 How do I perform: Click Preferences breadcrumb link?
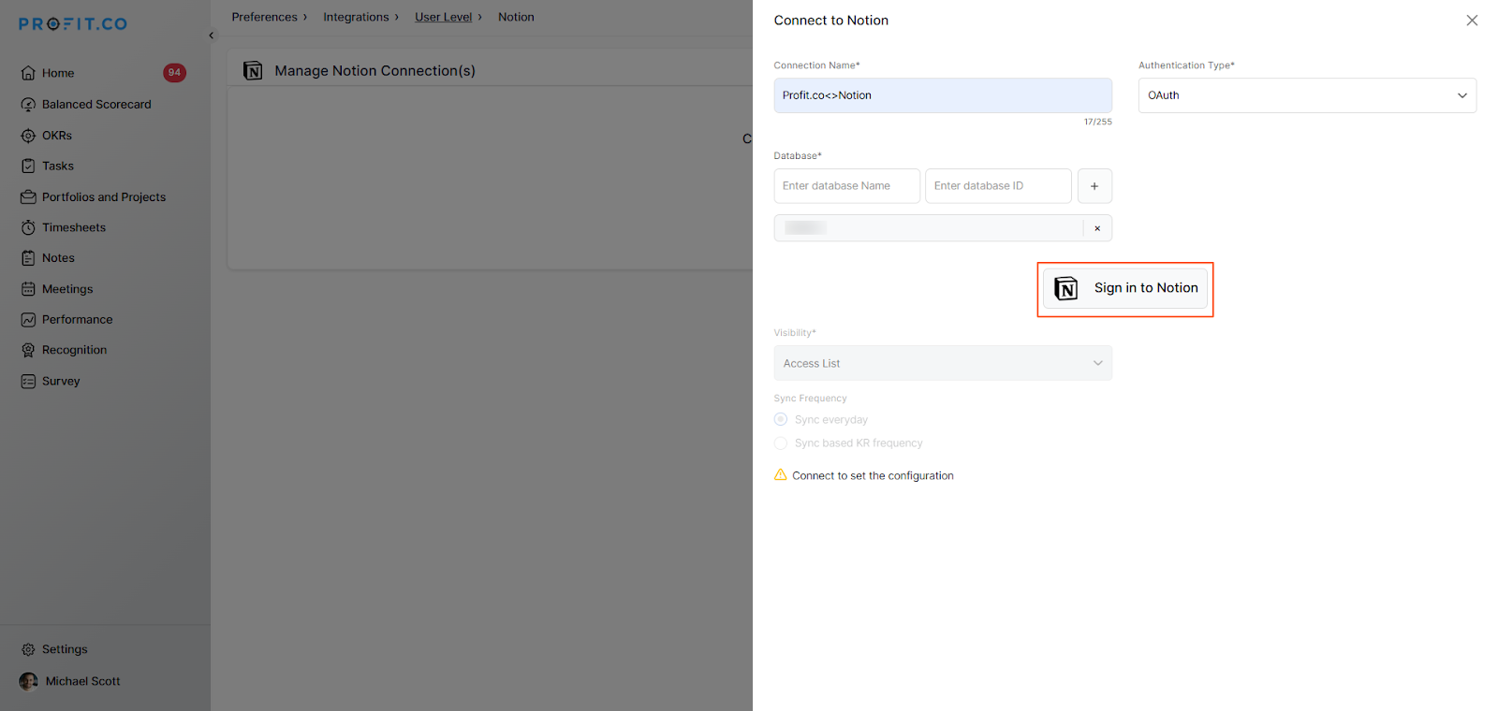pyautogui.click(x=265, y=17)
